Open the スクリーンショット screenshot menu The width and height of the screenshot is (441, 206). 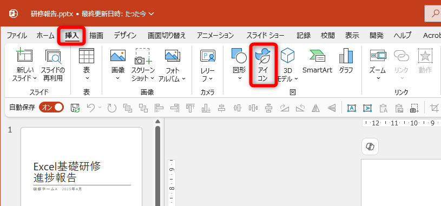(x=143, y=65)
